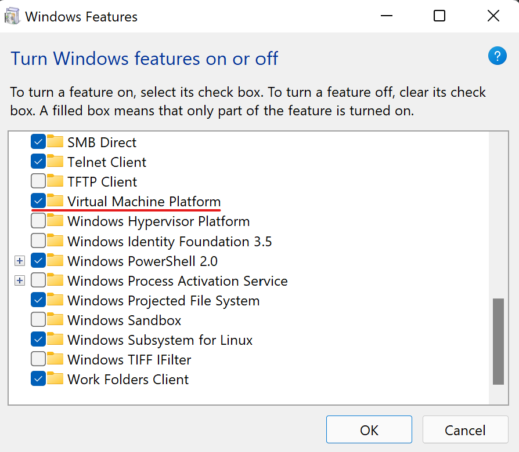Select the Telnet Client folder icon

(x=55, y=161)
